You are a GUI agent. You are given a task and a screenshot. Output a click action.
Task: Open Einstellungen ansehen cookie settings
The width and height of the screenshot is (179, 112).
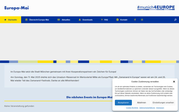pyautogui.click(x=163, y=103)
